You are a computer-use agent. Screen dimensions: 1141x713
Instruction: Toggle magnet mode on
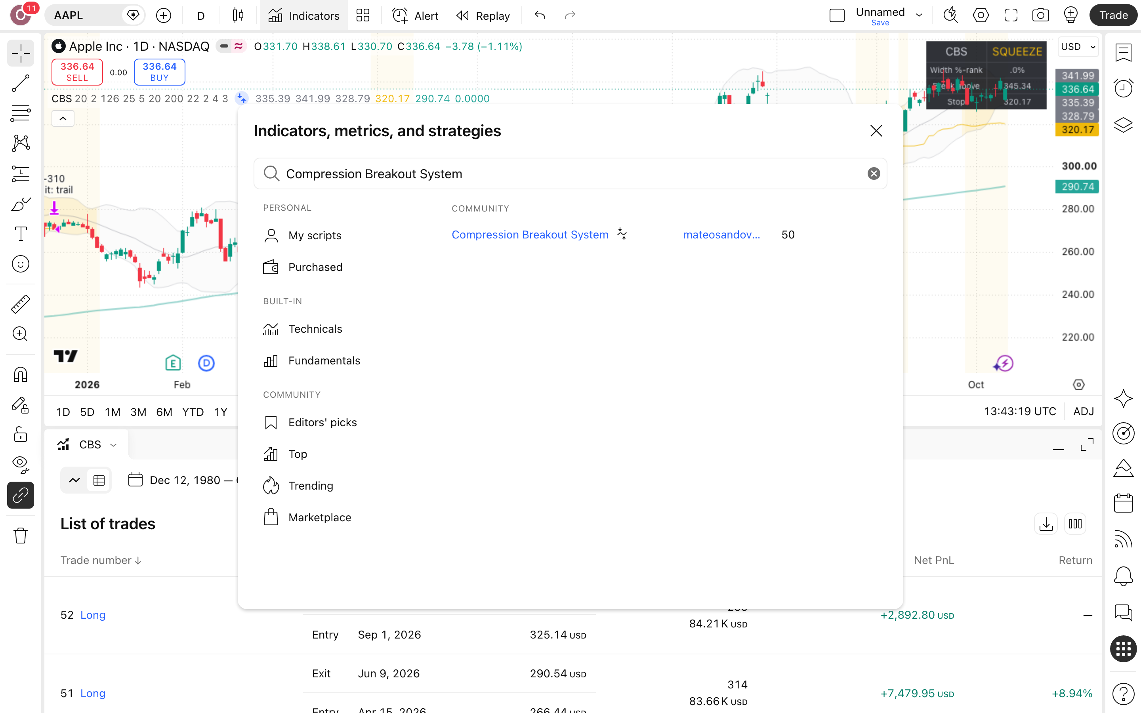[20, 375]
